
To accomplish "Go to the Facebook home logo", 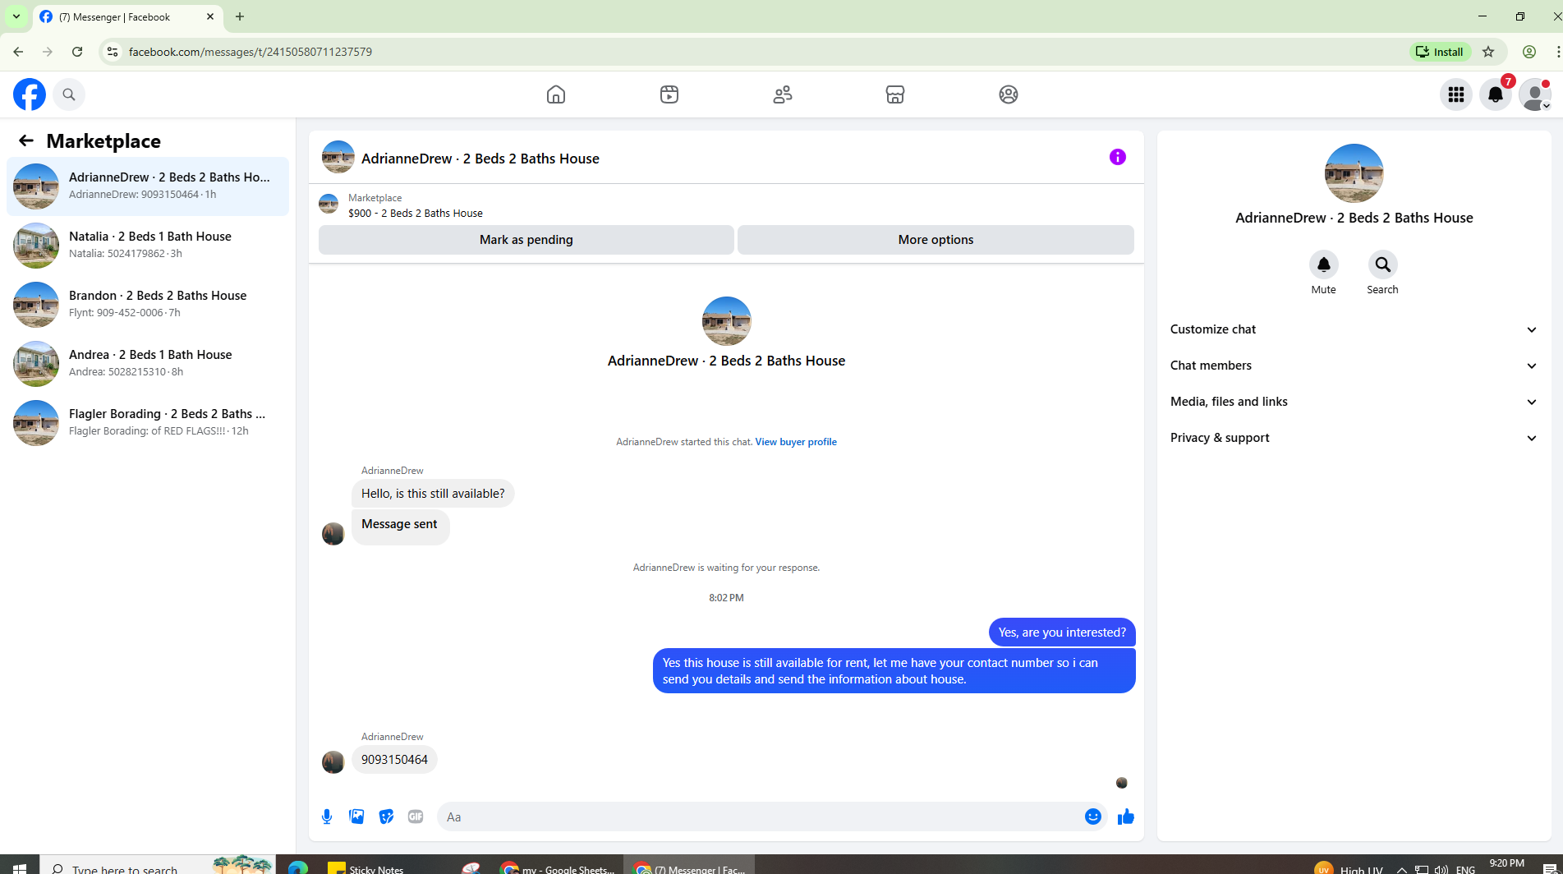I will [30, 94].
